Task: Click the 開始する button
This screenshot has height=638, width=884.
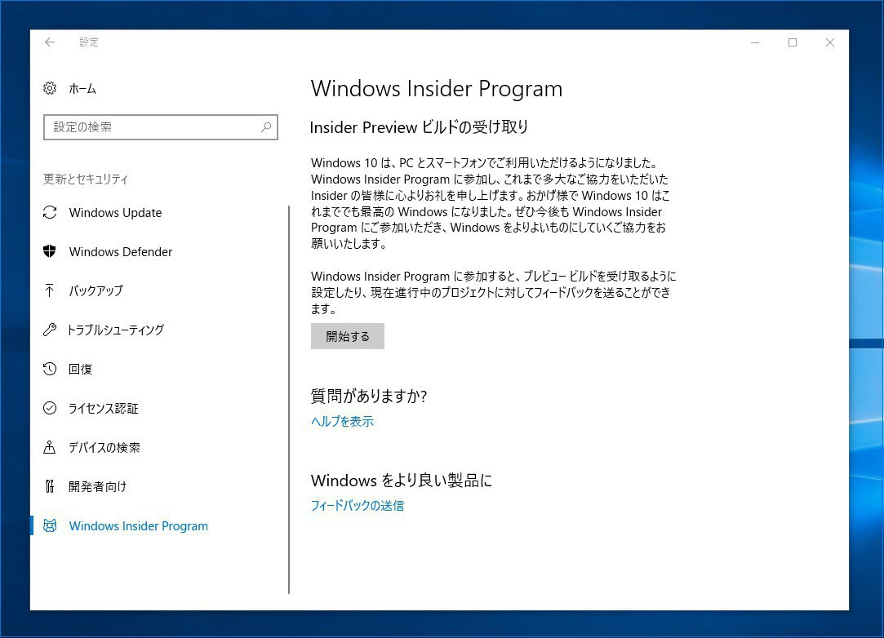Action: pos(347,336)
